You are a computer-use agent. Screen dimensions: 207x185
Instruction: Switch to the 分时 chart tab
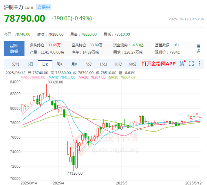[x=16, y=64]
